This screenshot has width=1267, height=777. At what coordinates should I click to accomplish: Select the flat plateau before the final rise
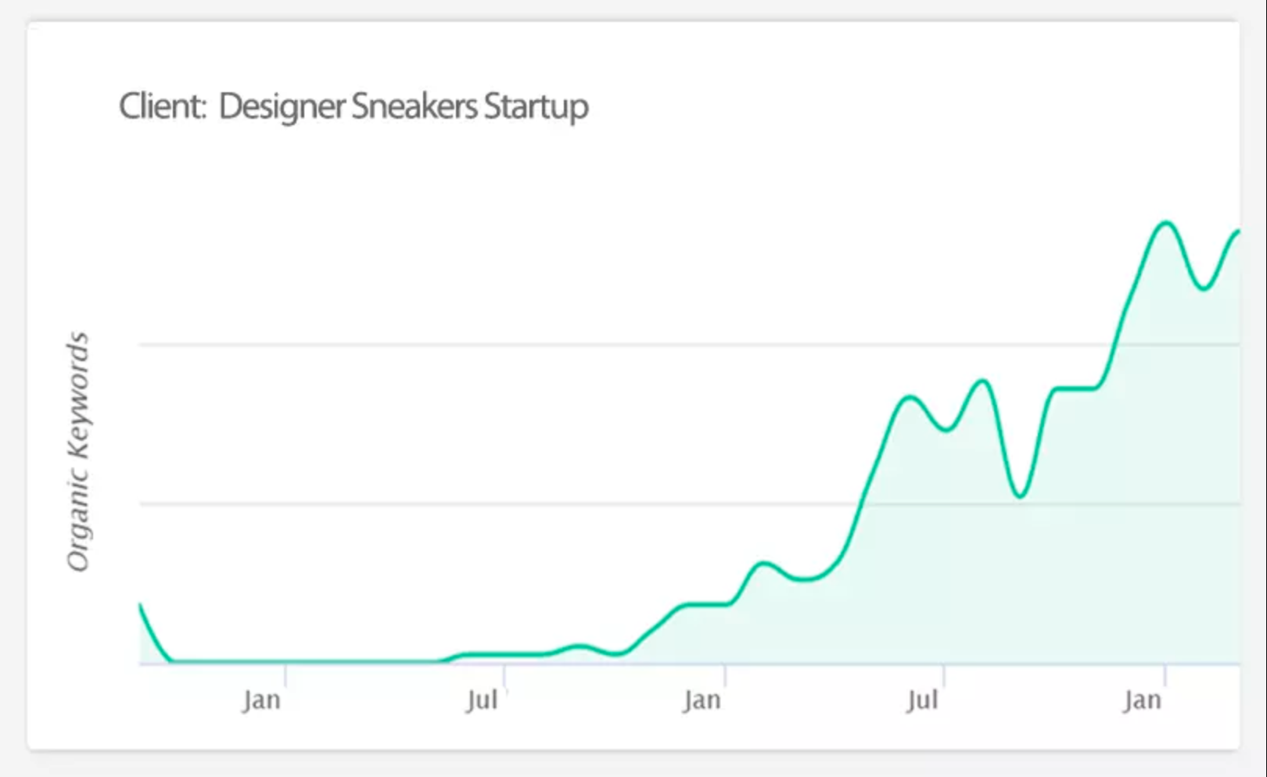coord(1075,388)
